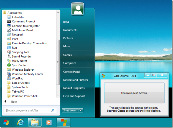Viewport: 173px width, 128px height.
Task: Click the user account picture
Action: tap(77, 9)
